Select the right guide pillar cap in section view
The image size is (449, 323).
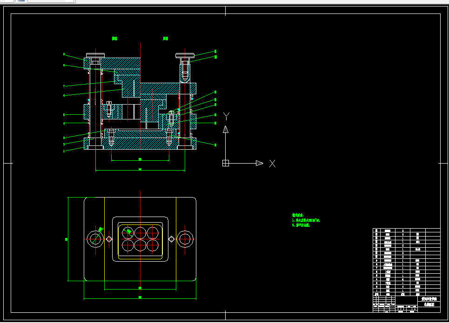click(x=185, y=55)
